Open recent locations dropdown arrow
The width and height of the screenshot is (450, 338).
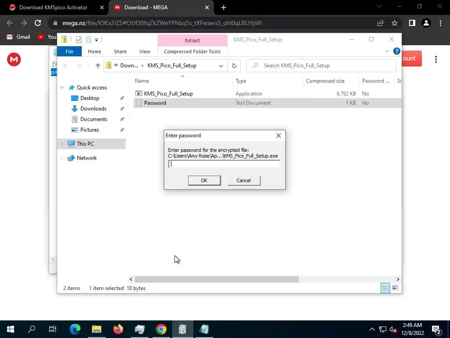[89, 66]
